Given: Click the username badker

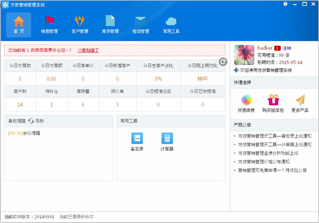Looking at the screenshot, I should click(x=265, y=48).
